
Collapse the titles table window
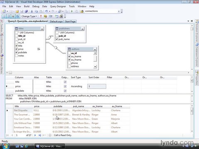(x=42, y=29)
